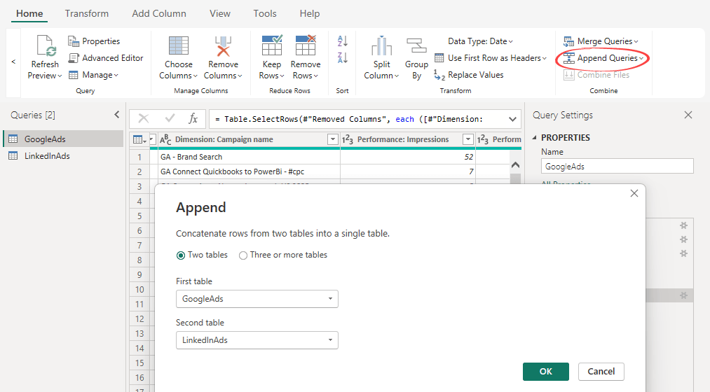Click Cancel in Append dialog
The image size is (710, 392).
[x=601, y=372]
